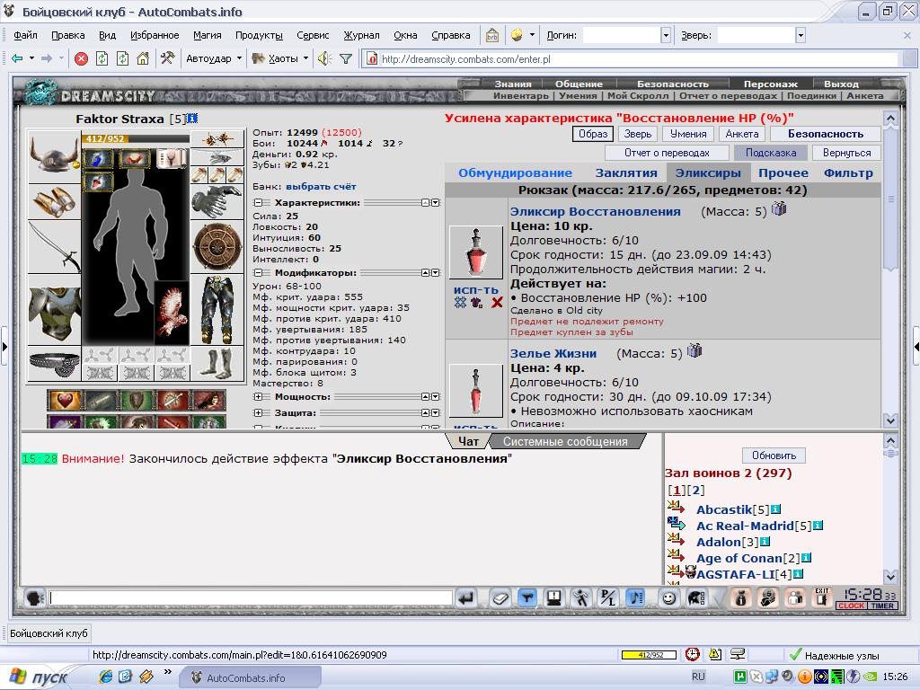
Task: Click the home icon in browser toolbar
Action: pos(143,58)
